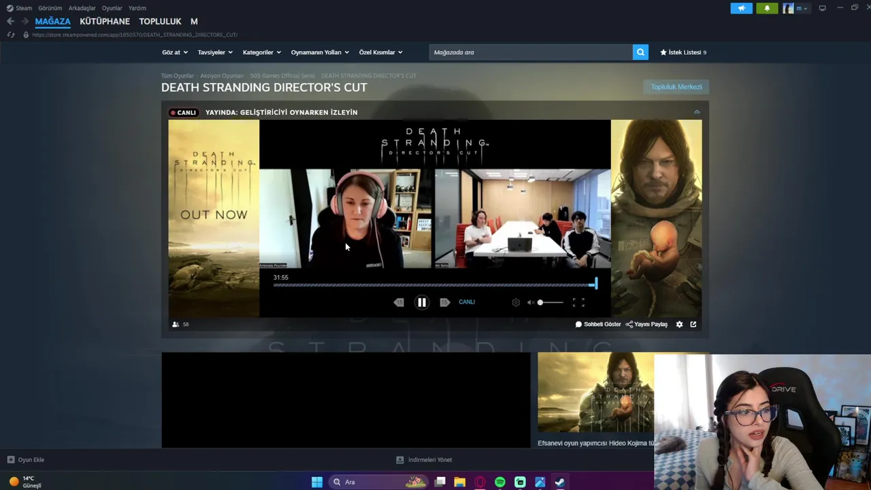The height and width of the screenshot is (490, 871).
Task: Open the Windows Start menu
Action: coord(317,482)
